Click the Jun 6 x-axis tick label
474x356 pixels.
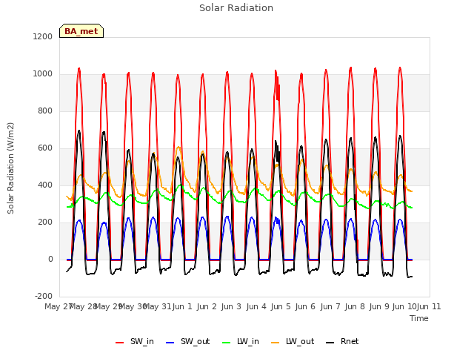pos(305,306)
